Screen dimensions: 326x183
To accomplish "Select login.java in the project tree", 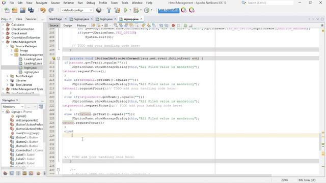I will pos(31,68).
